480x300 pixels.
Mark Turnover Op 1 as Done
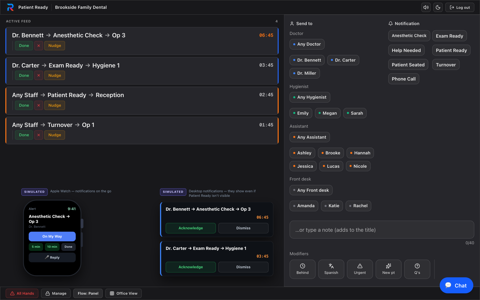coord(24,135)
